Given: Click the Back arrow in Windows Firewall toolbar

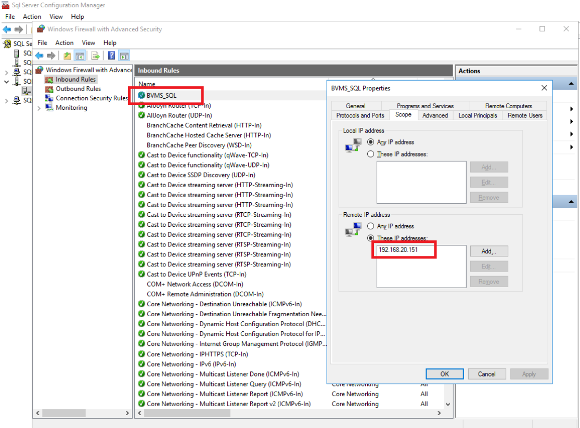Looking at the screenshot, I should (x=40, y=56).
